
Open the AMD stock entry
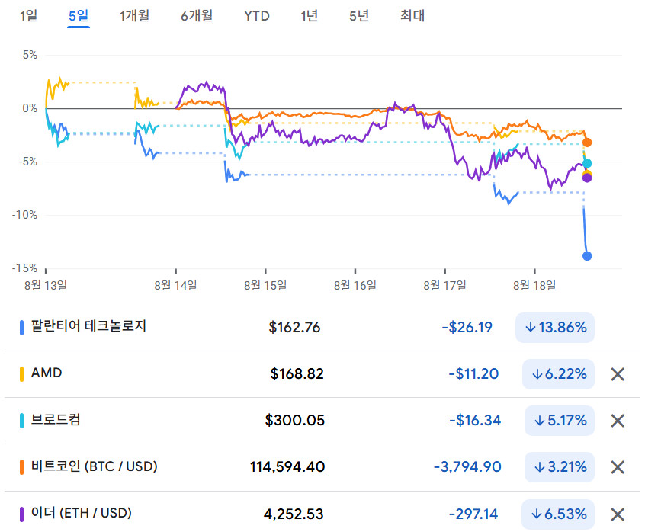47,373
